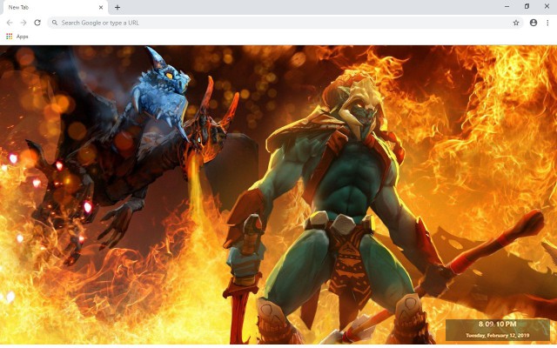Screen dimensions: 557x348
Task: Open the user profile avatar menu
Action: [x=534, y=23]
